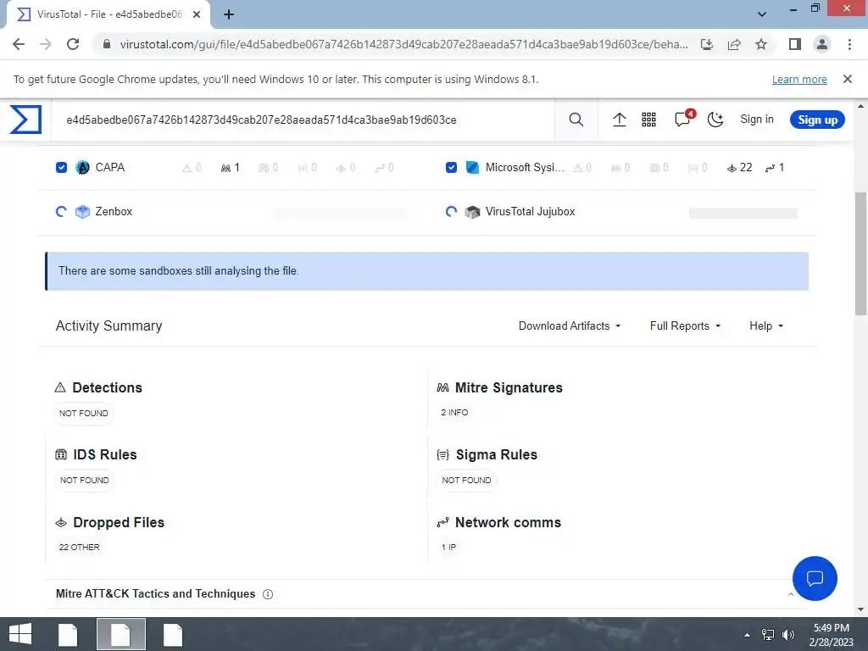Image resolution: width=868 pixels, height=651 pixels.
Task: Close the VirusTotal browser tab
Action: click(x=197, y=14)
